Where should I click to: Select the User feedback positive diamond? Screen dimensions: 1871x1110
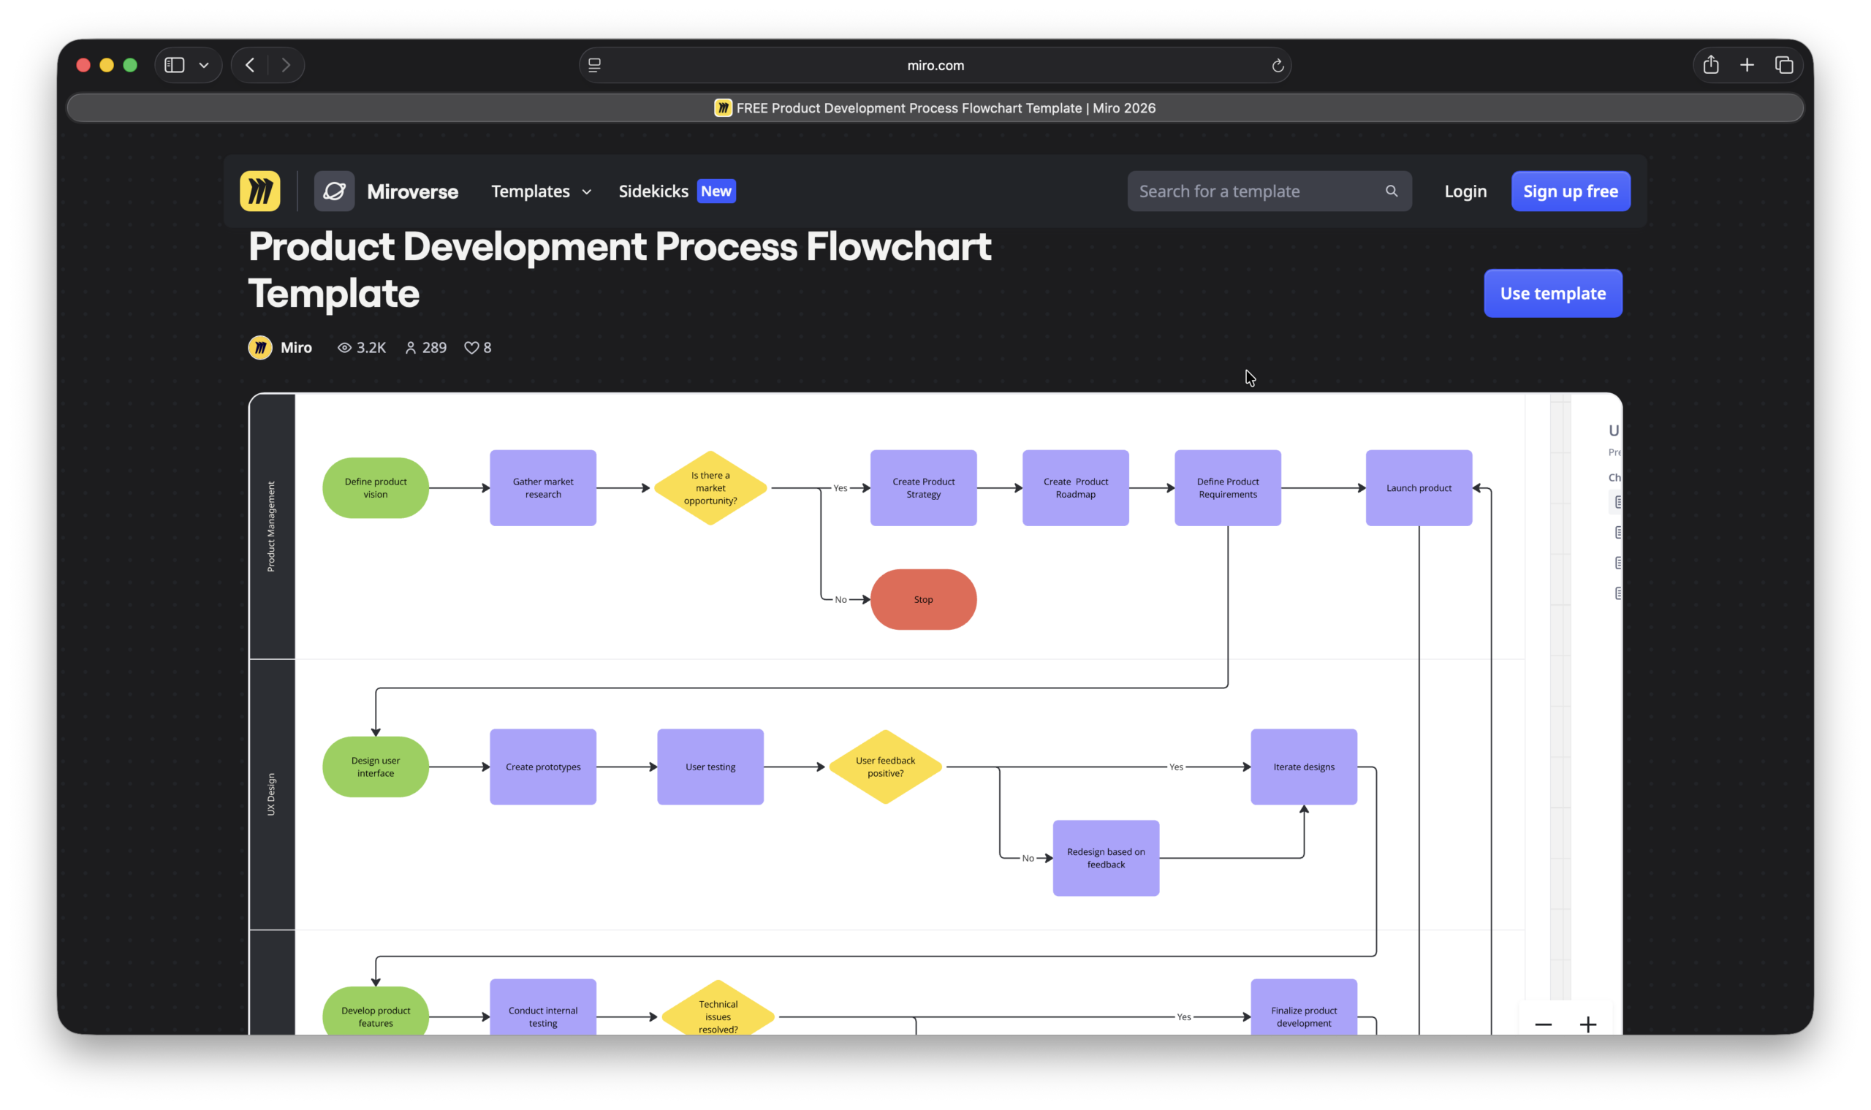[885, 767]
